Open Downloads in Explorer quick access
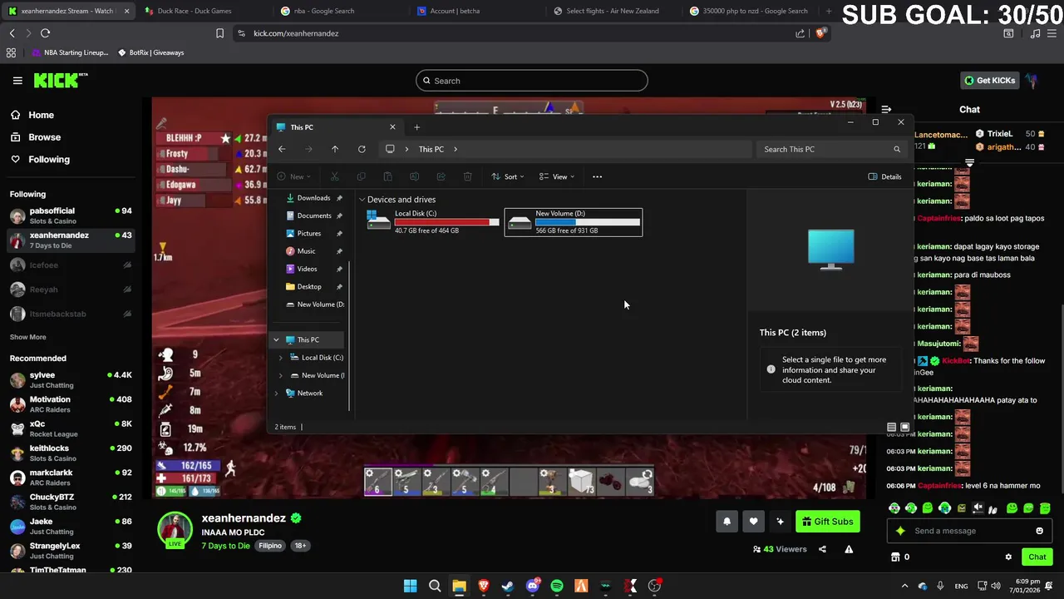The image size is (1064, 599). coord(313,198)
